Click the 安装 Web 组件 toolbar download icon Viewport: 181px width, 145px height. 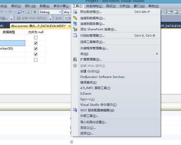click(x=18, y=18)
